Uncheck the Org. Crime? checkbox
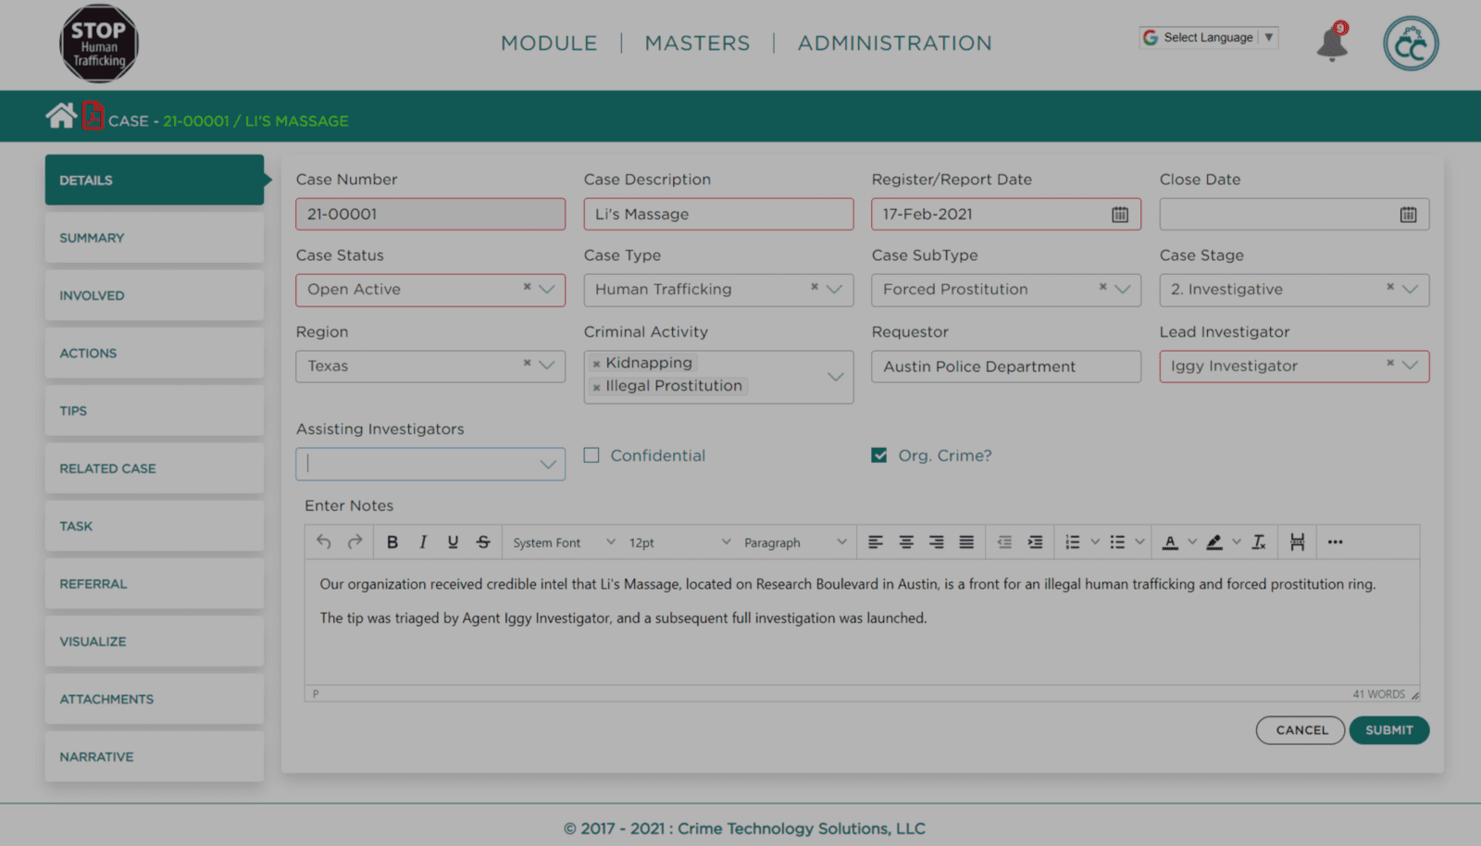The image size is (1481, 846). [879, 455]
